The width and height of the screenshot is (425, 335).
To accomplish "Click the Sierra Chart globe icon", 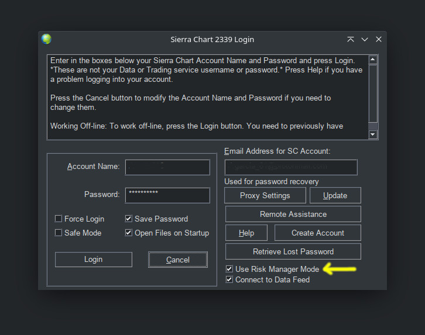I will click(46, 39).
